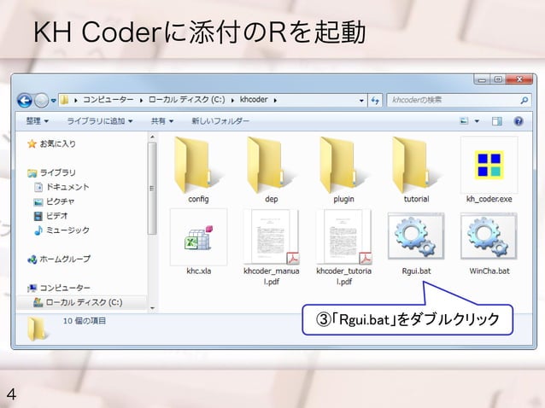The height and width of the screenshot is (408, 545).
Task: Select the plugin folder
Action: tap(343, 170)
